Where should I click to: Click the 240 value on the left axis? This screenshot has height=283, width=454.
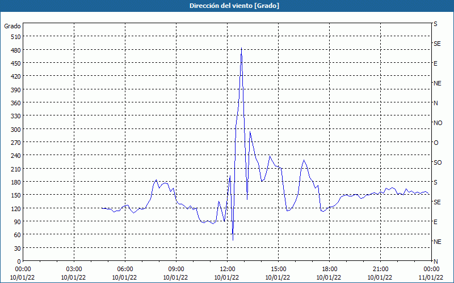(15, 156)
